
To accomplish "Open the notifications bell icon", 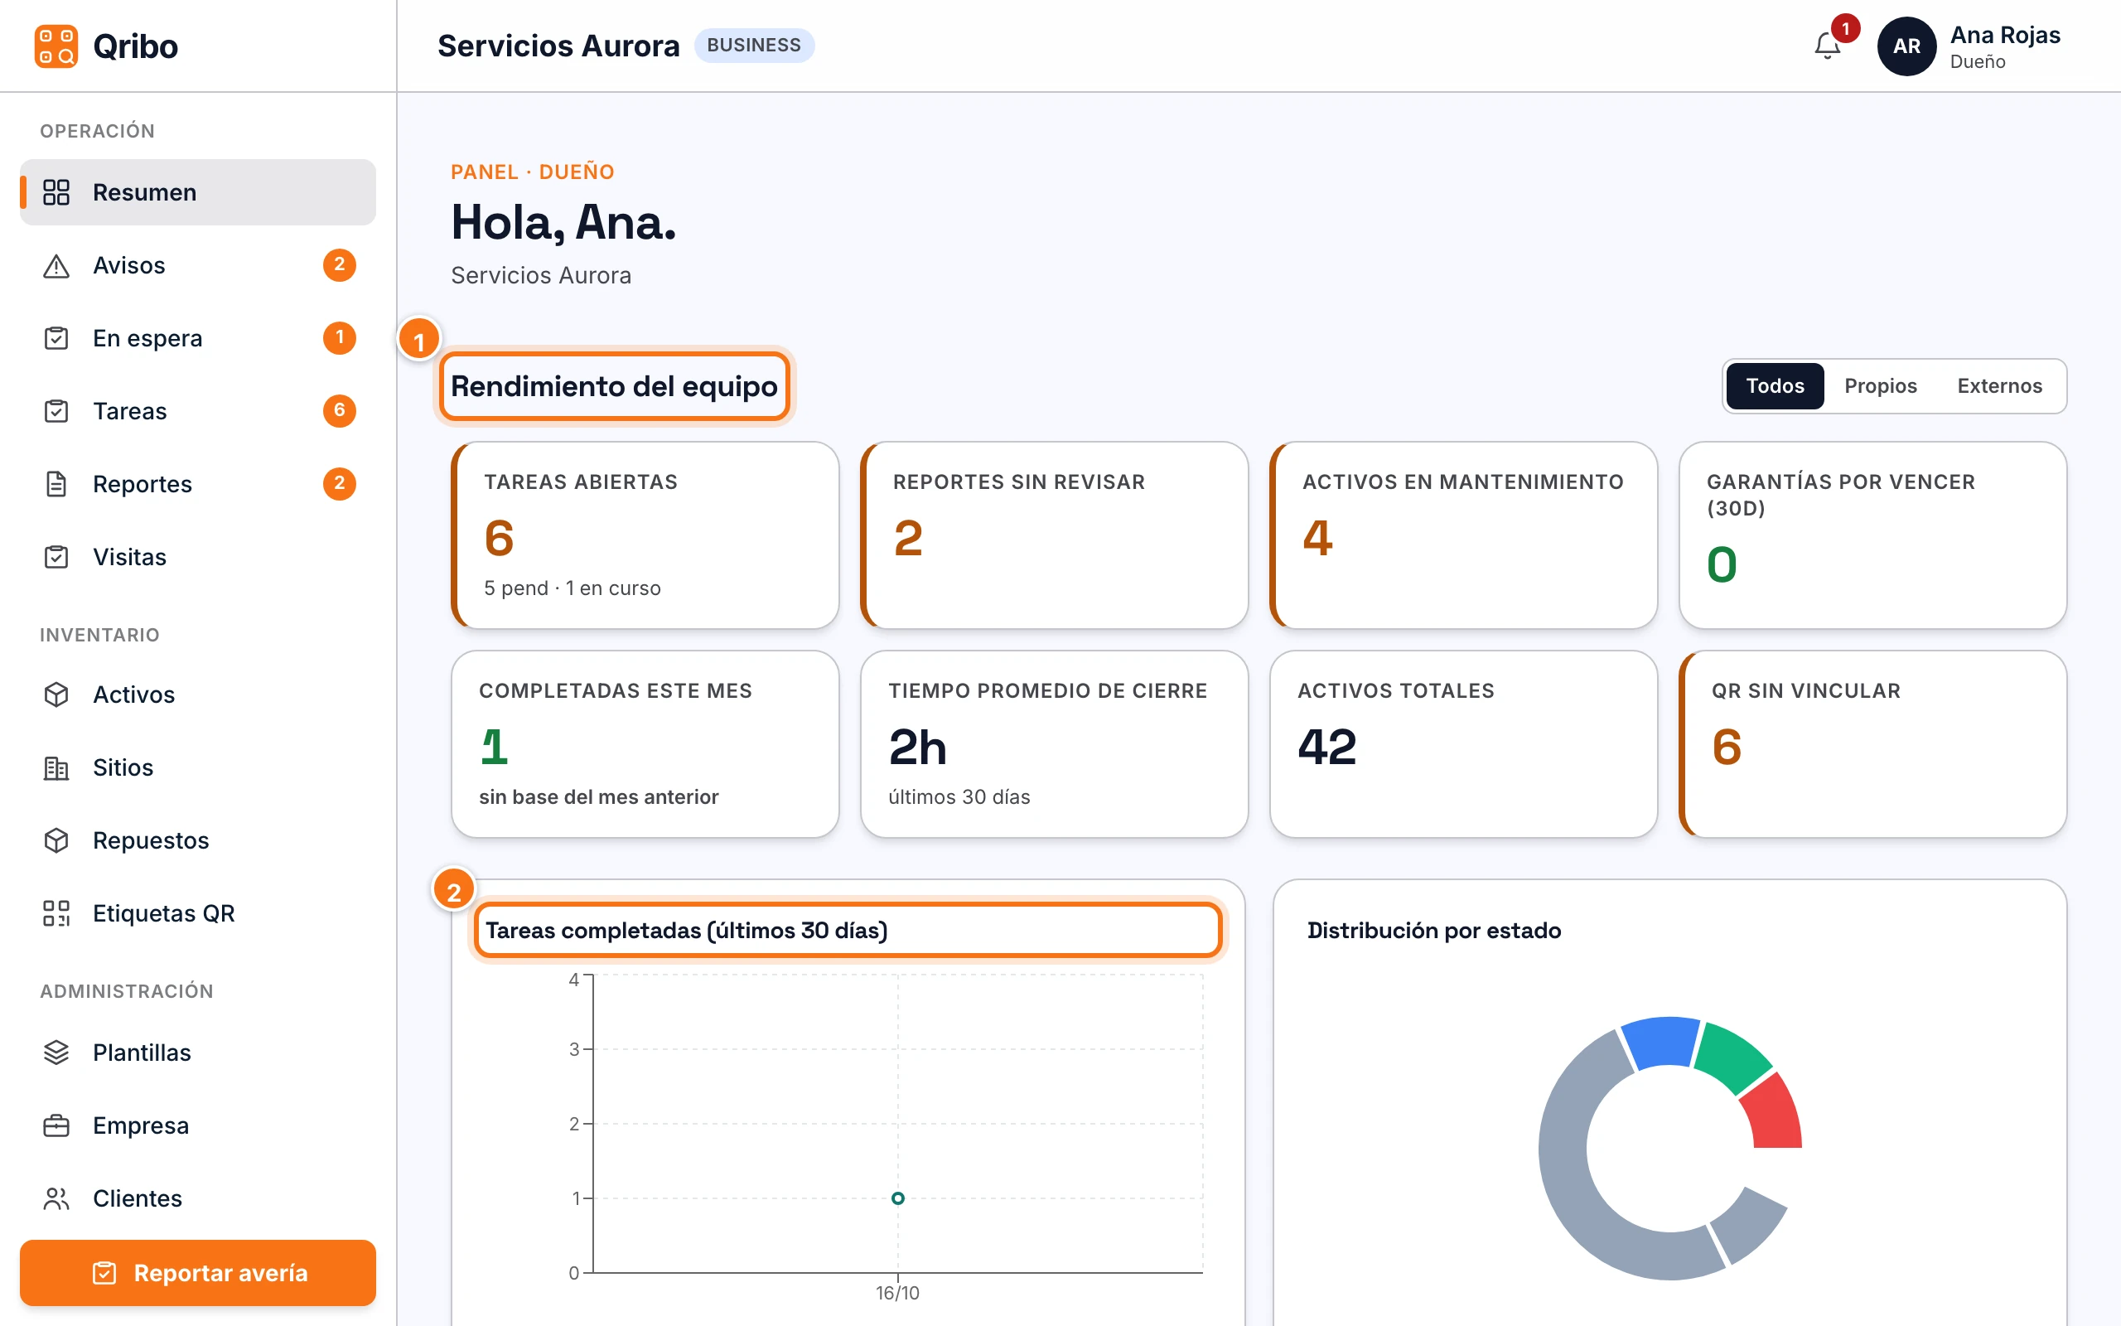I will [1828, 46].
